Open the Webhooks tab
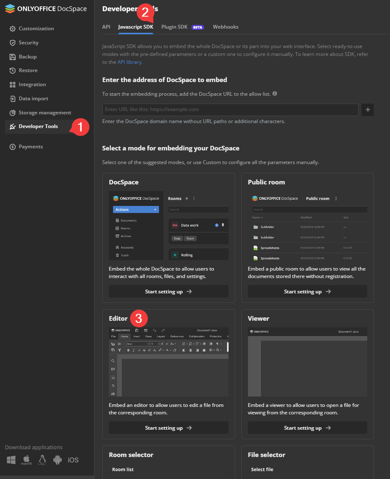This screenshot has height=479, width=390. tap(226, 27)
